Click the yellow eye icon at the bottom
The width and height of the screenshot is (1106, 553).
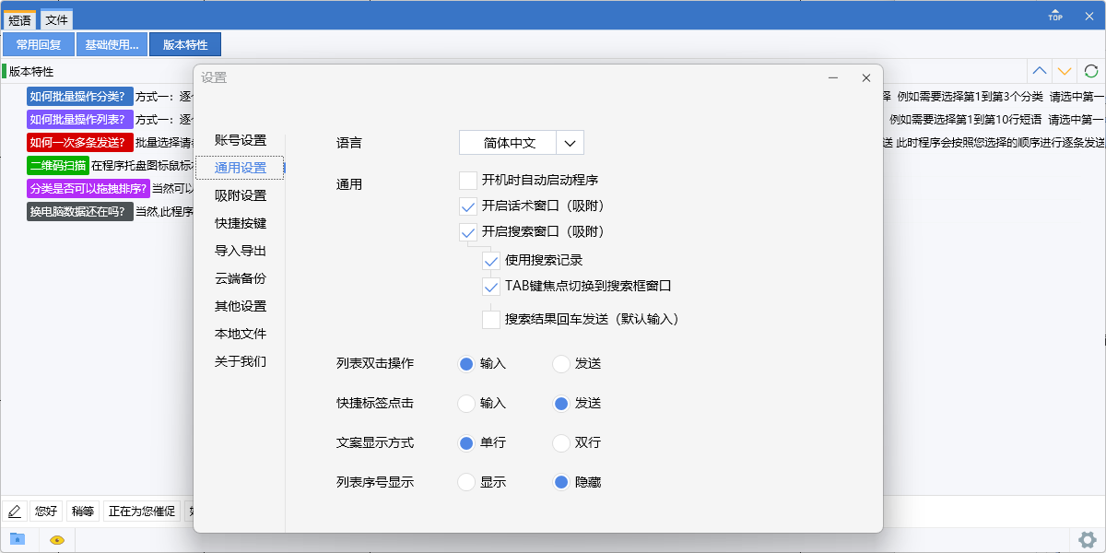coord(55,540)
